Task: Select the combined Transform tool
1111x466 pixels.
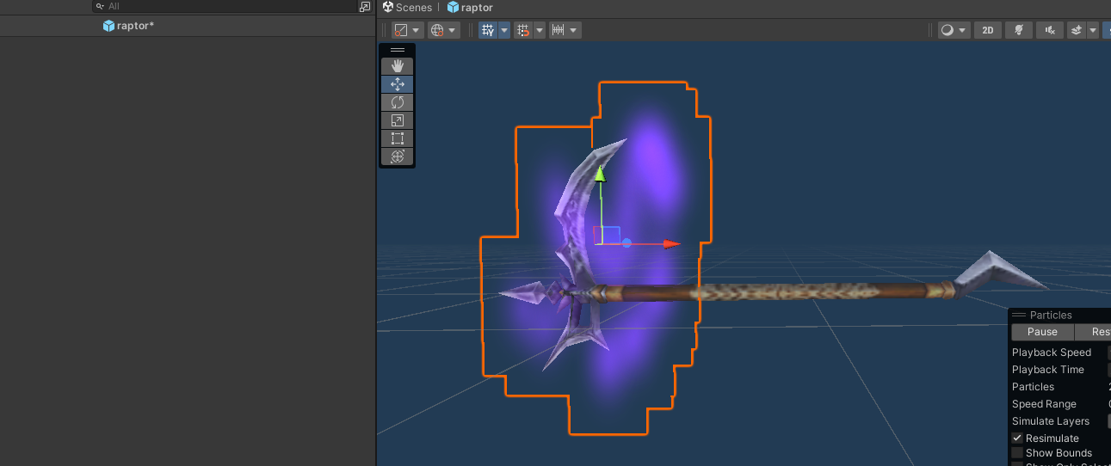Action: 397,156
